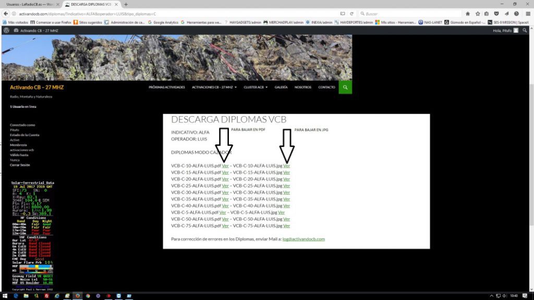Image resolution: width=534 pixels, height=300 pixels.
Task: Switch to the Usuarios - LaRadioCB.es tab
Action: (x=31, y=4)
